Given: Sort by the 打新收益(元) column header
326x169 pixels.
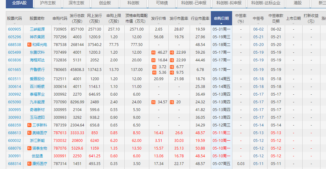Looking at the screenshot, I should pyautogui.click(x=311, y=18).
